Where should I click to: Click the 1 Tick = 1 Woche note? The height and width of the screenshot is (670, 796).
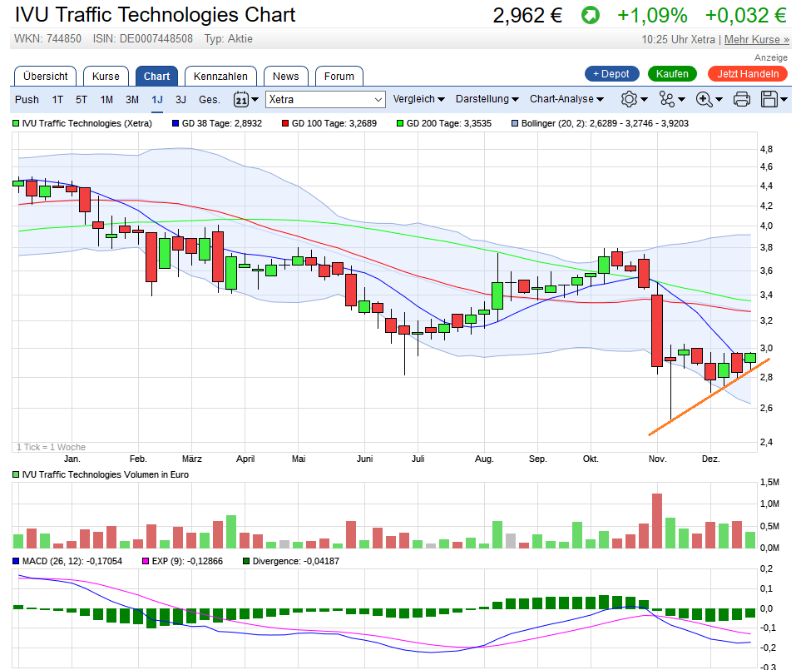(51, 447)
